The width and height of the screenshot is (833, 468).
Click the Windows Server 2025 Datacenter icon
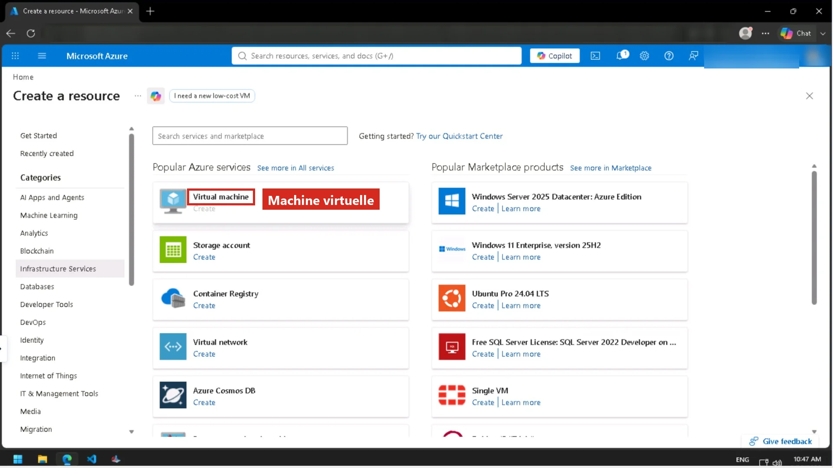click(x=452, y=201)
